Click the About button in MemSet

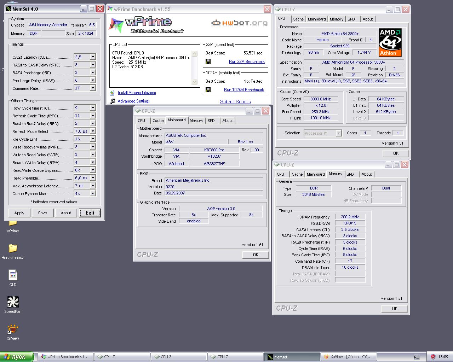66,213
